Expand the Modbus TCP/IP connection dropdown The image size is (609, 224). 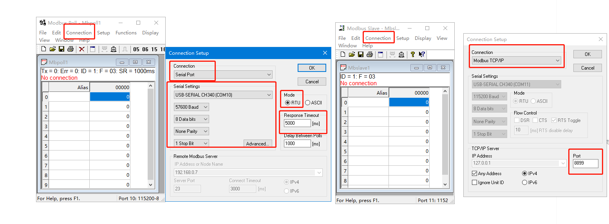[516, 61]
